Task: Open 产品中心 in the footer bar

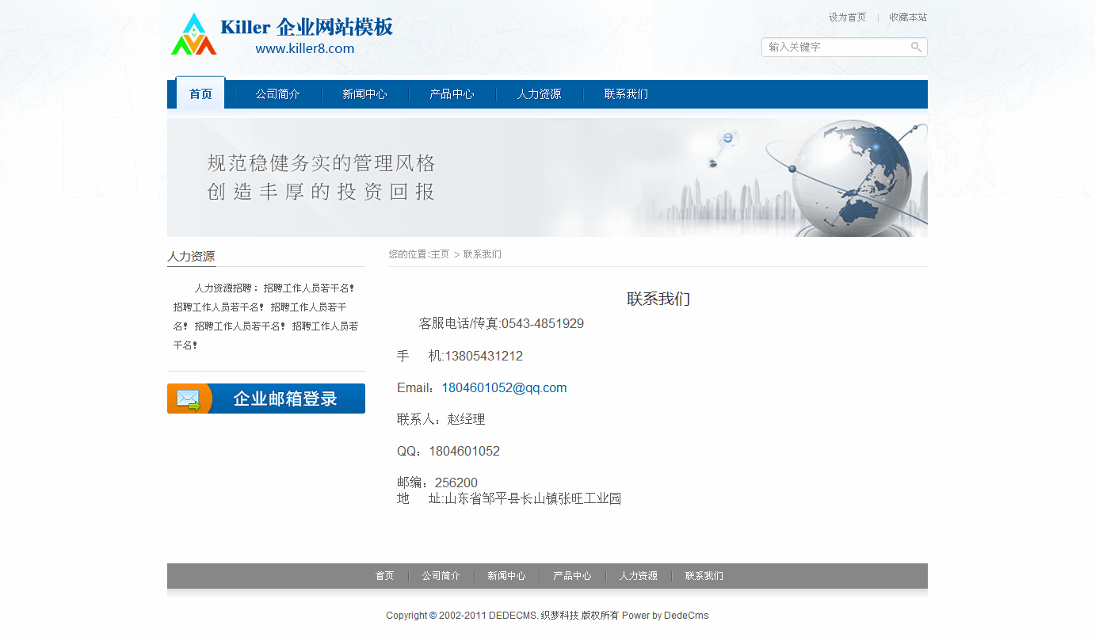Action: (x=572, y=576)
